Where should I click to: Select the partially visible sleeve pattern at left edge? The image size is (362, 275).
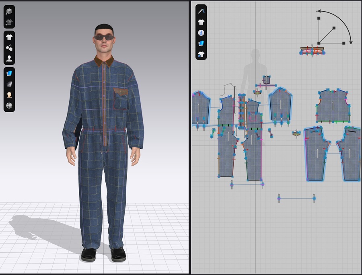coord(200,107)
